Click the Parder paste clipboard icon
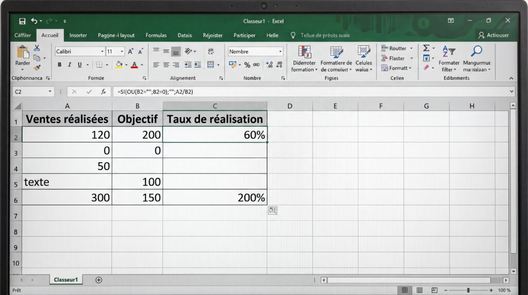The height and width of the screenshot is (295, 528). 23,52
